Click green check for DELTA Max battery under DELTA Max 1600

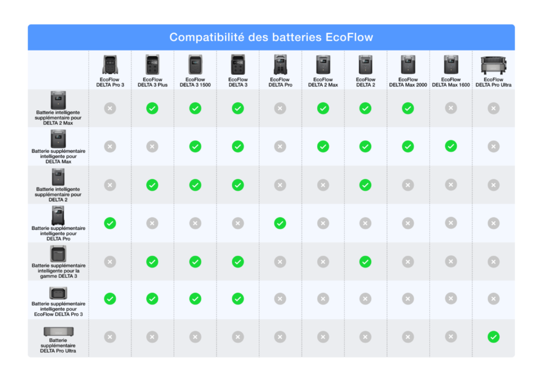pyautogui.click(x=451, y=146)
